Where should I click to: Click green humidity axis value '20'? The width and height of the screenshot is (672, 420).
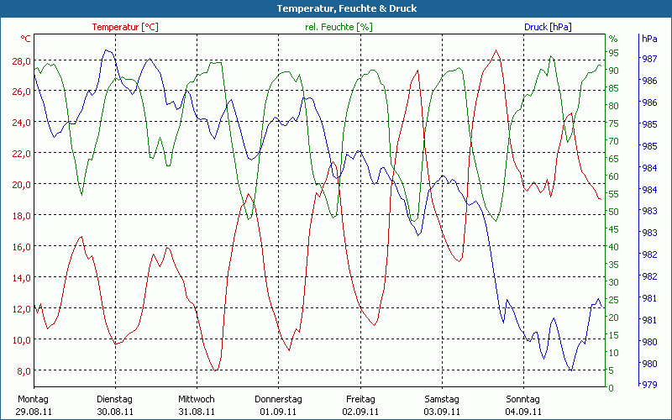(x=614, y=318)
